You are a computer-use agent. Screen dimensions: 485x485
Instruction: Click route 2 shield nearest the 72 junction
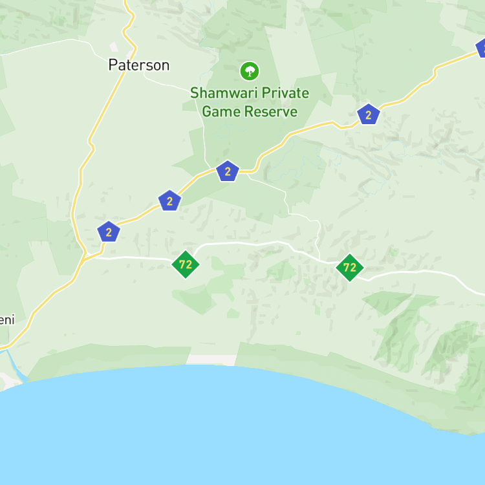pyautogui.click(x=109, y=232)
